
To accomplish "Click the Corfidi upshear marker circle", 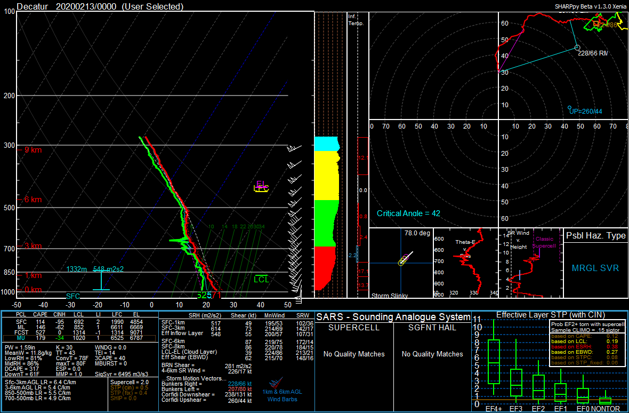I will tap(570, 107).
